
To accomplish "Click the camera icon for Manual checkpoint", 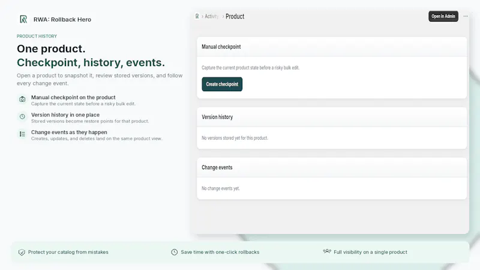I will pyautogui.click(x=22, y=99).
